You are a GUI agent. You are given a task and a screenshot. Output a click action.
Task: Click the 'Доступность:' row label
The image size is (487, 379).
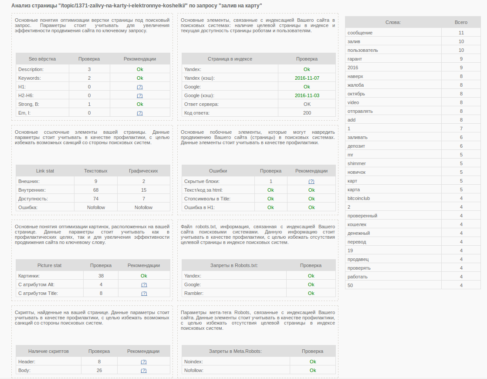(33, 199)
